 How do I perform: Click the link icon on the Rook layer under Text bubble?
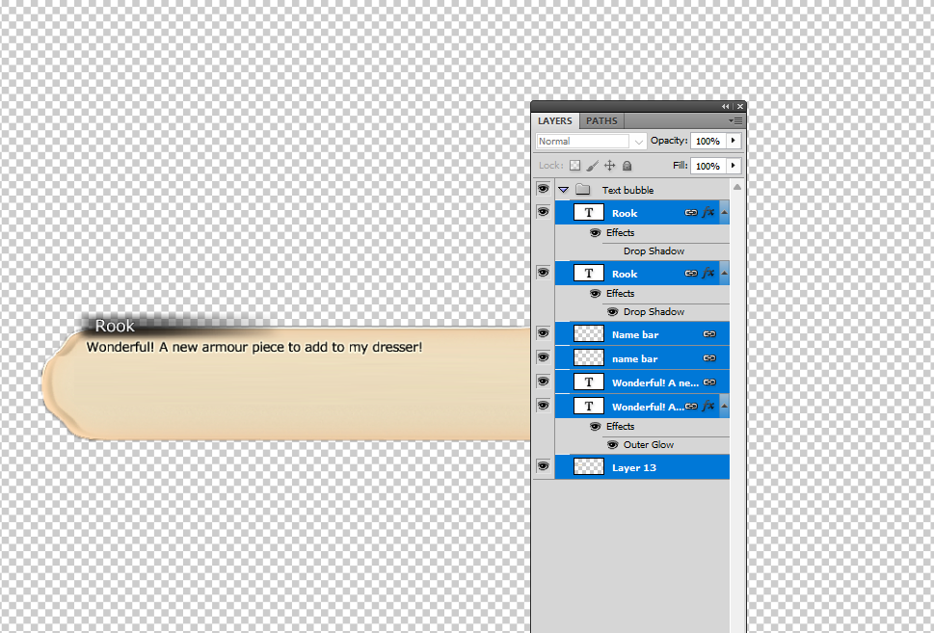pos(691,213)
